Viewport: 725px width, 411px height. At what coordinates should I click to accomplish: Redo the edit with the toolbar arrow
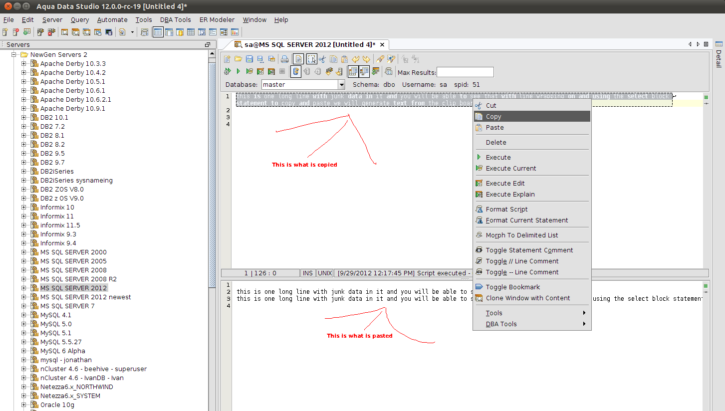(367, 59)
